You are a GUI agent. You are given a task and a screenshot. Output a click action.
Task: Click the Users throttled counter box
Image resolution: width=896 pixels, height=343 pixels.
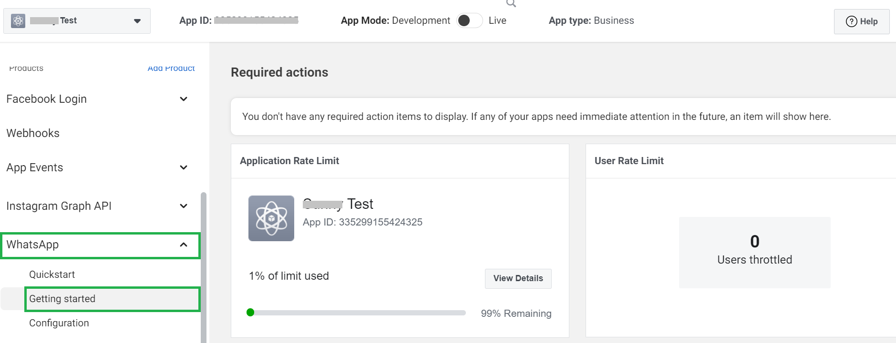click(754, 252)
